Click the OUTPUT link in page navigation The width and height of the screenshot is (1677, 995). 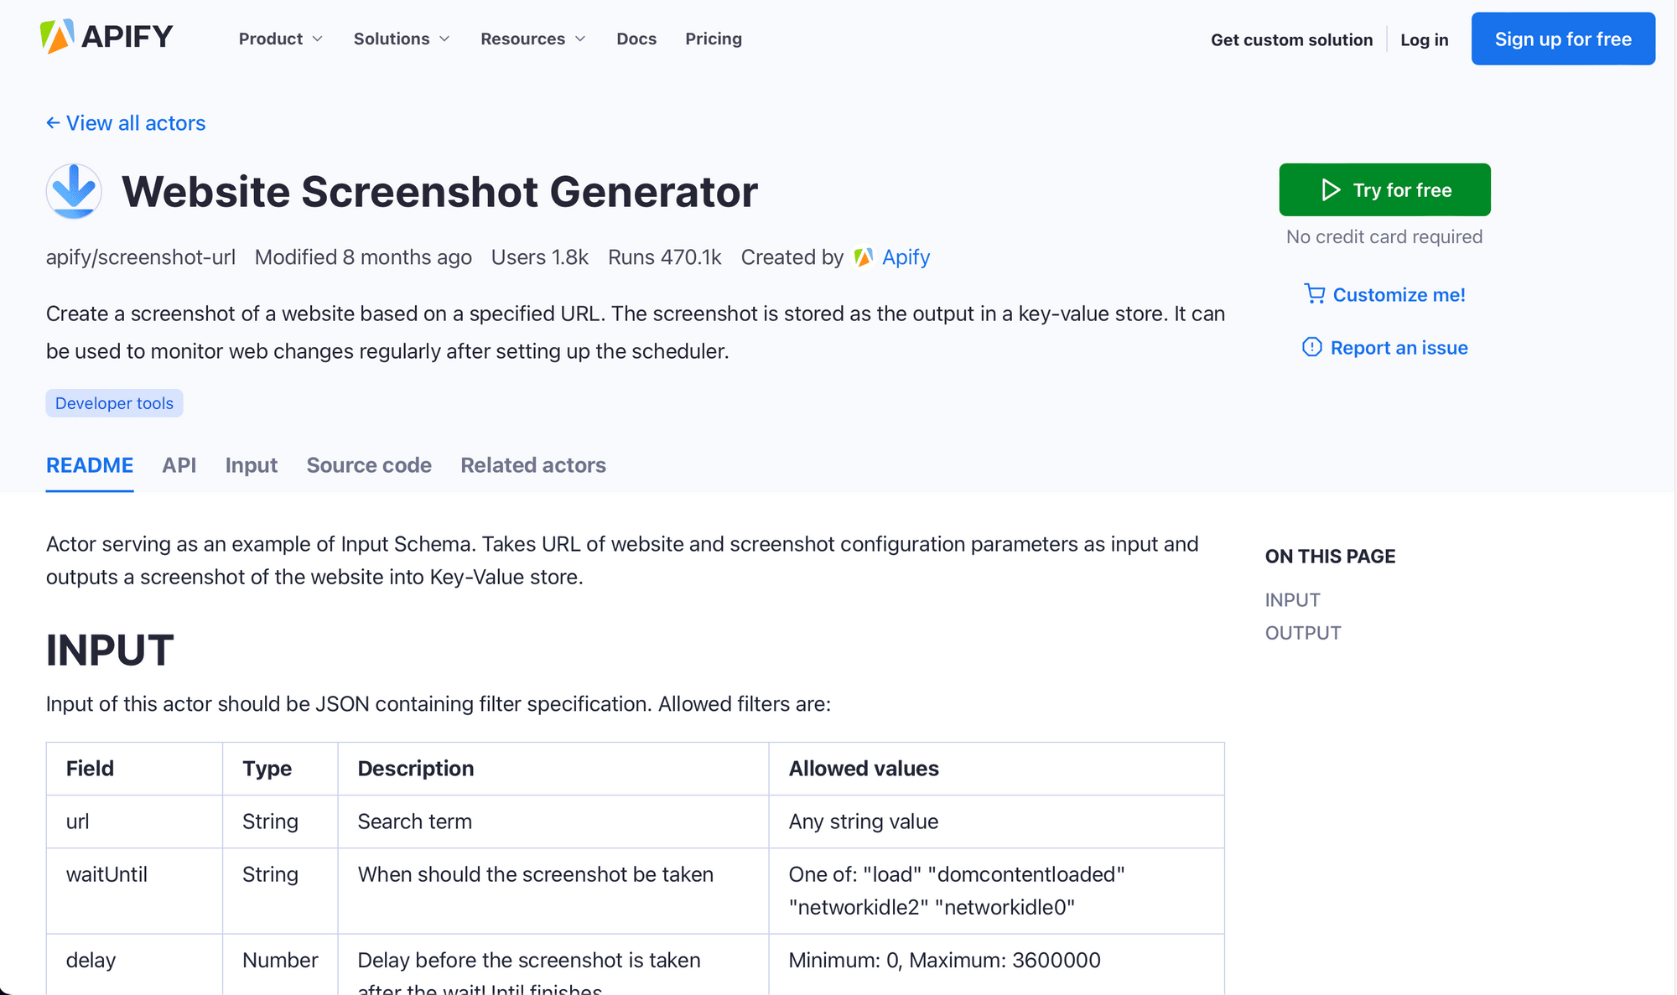point(1303,631)
